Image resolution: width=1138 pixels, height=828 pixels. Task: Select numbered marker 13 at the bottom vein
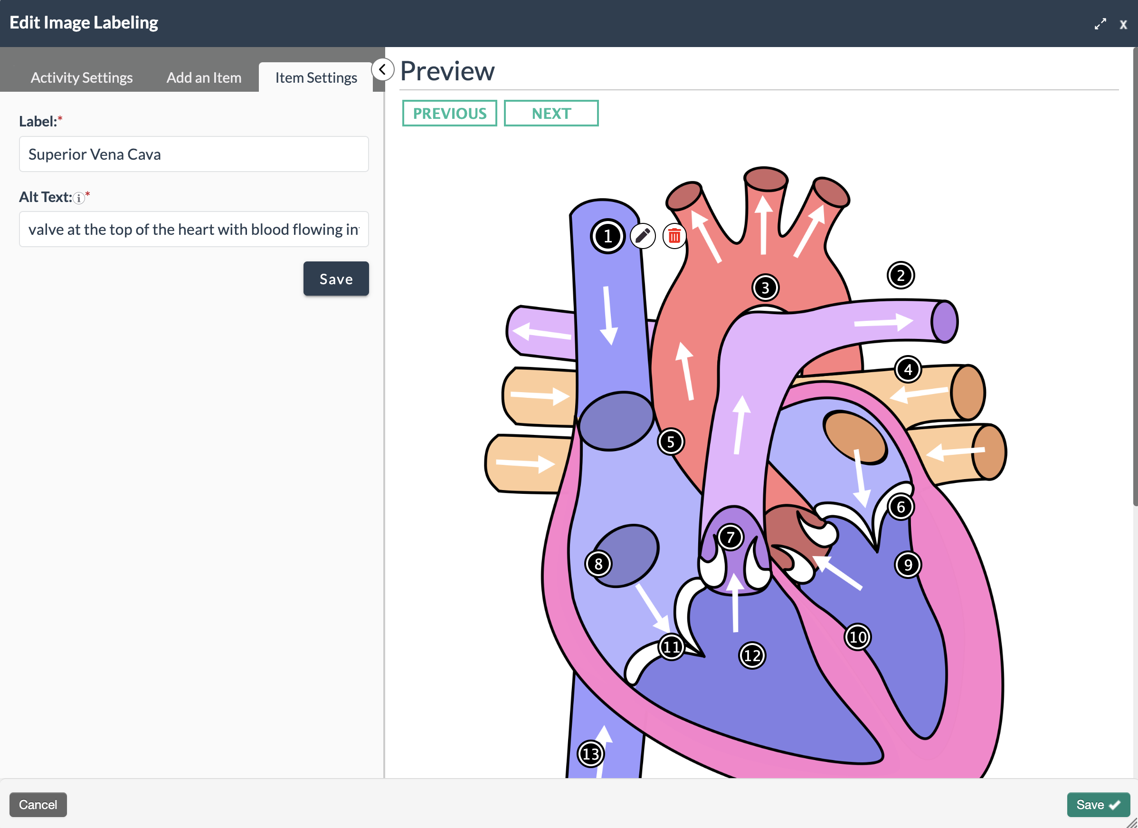pos(590,753)
